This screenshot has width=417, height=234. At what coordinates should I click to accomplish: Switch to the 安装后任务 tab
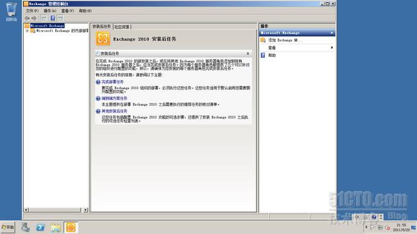coord(101,26)
